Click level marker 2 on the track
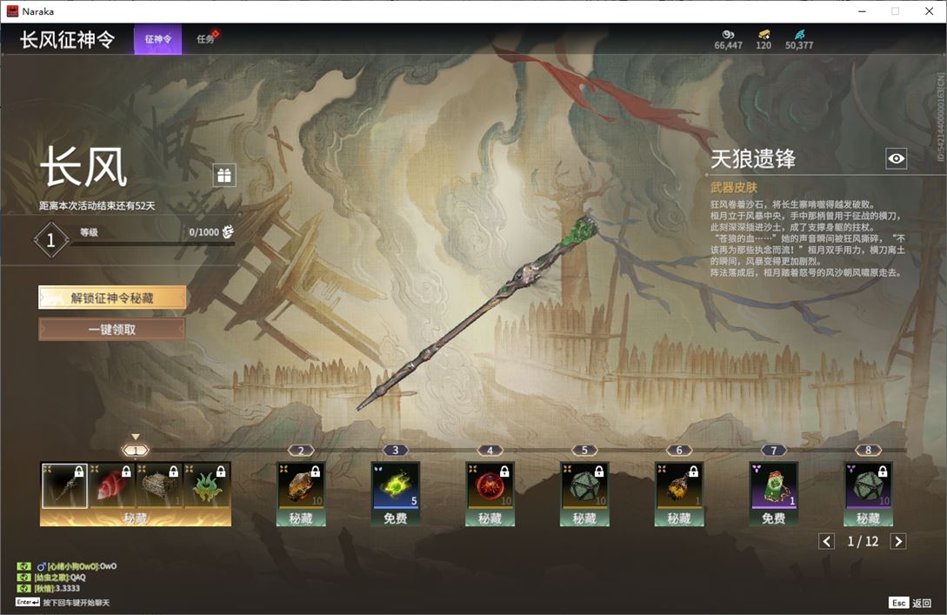Screen dimensions: 947x615 tap(301, 450)
